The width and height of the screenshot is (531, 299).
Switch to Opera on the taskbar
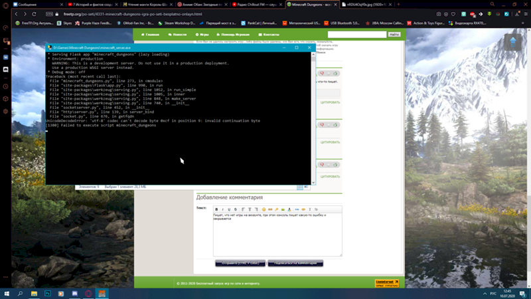88,294
